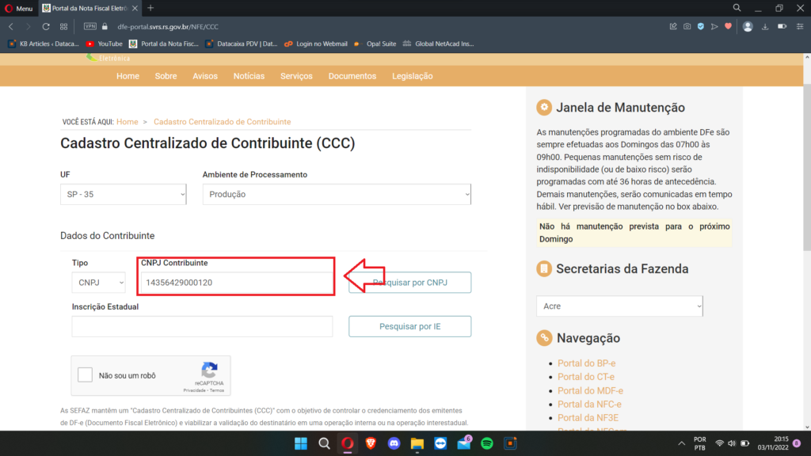Check the Não sou um robô checkbox
This screenshot has height=456, width=811.
pos(85,374)
